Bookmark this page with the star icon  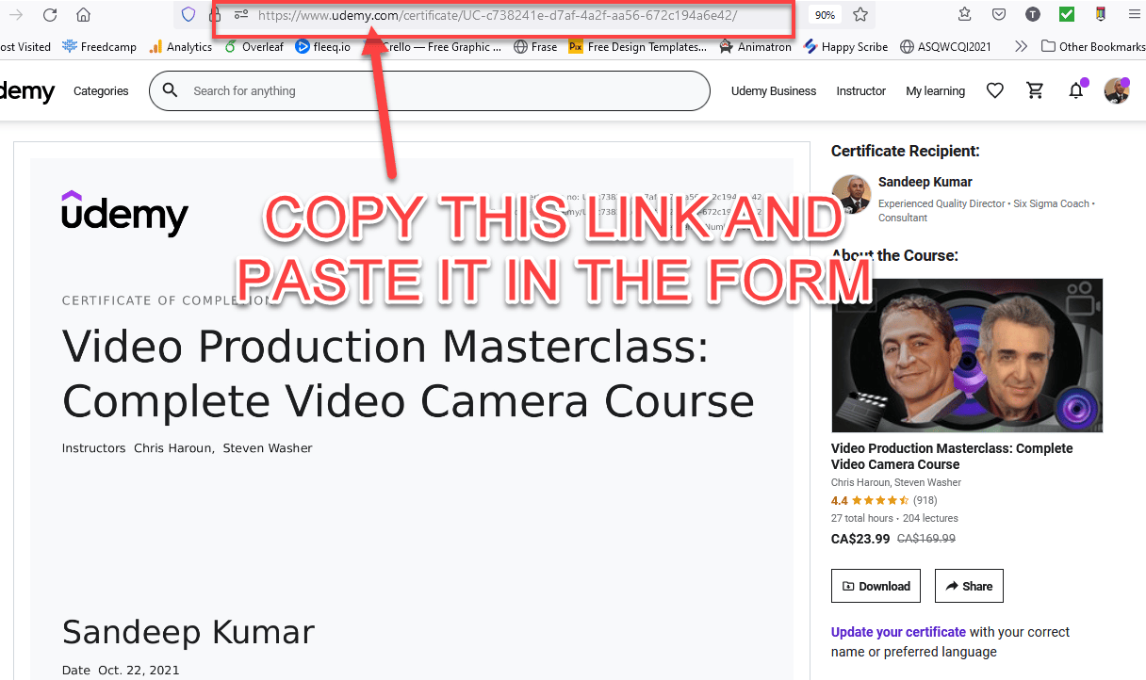(860, 15)
